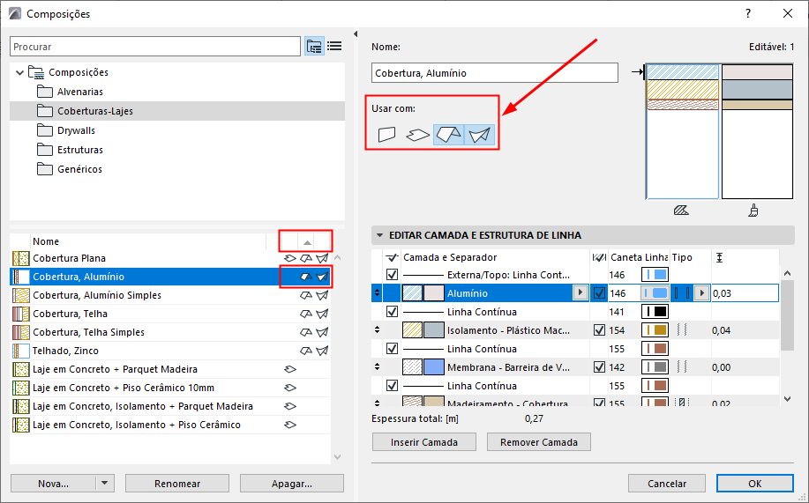This screenshot has width=809, height=503.
Task: Select Telhado, Zinco composite
Action: (x=170, y=351)
